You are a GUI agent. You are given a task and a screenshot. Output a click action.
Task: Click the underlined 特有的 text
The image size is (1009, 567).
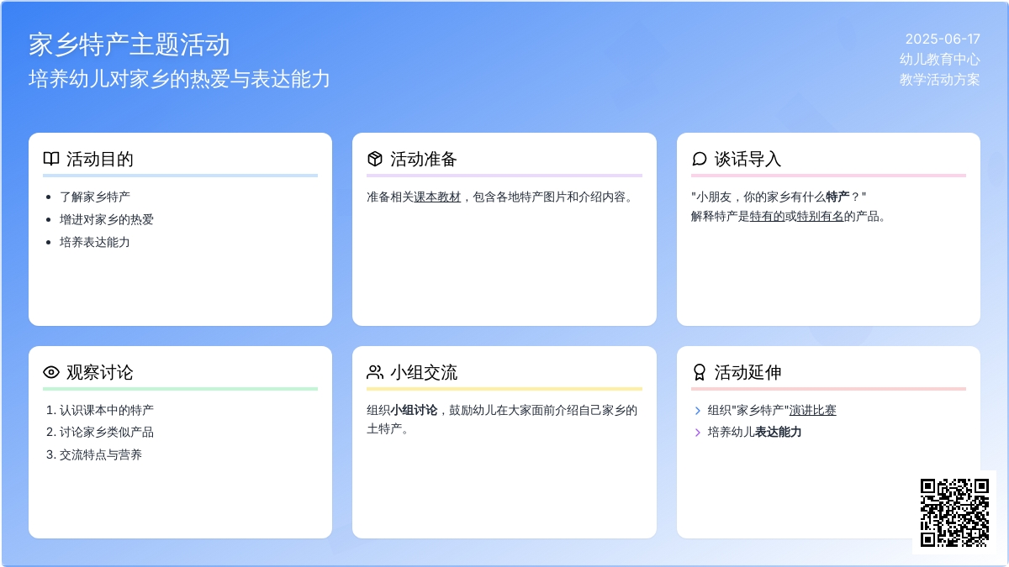click(767, 216)
